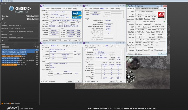The height and width of the screenshot is (110, 188).
Task: Click the ATI CrossFire Disabled field
Action: (x=150, y=48)
